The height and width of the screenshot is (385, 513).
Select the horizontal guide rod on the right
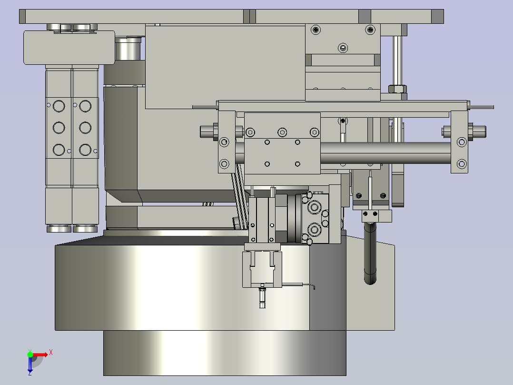[385, 153]
